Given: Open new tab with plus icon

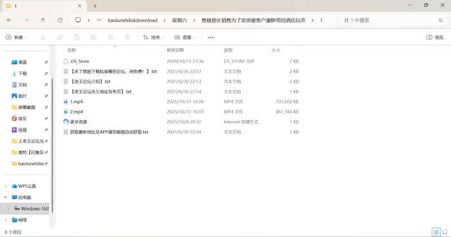Looking at the screenshot, I should (95, 6).
